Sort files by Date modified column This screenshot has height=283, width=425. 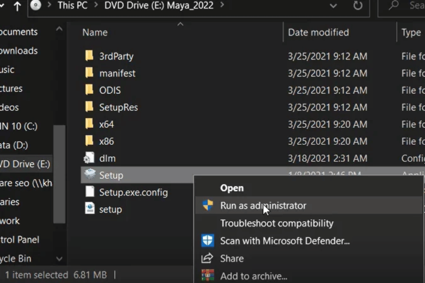[x=318, y=33]
